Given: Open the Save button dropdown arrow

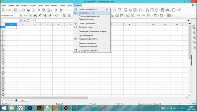Looking at the screenshot, I should pyautogui.click(x=19, y=10).
